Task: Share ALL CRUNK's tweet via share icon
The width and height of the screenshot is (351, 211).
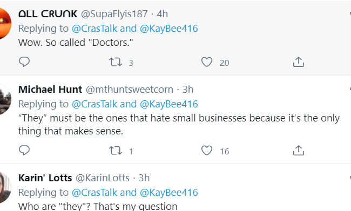Action: click(x=299, y=62)
